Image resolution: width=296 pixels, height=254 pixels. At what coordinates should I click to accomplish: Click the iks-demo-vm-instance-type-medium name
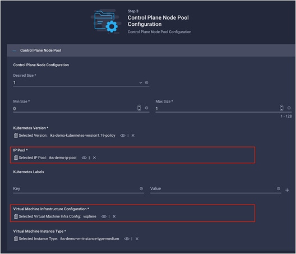pos(90,239)
